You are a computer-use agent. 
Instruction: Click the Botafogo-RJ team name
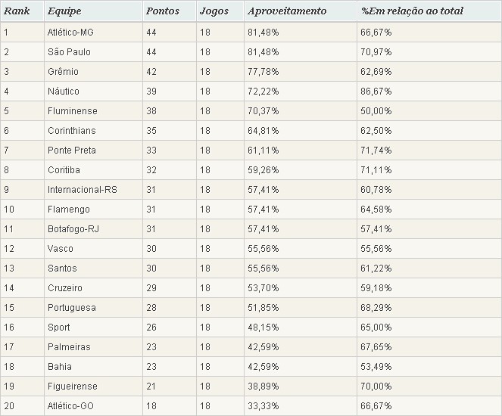73,229
